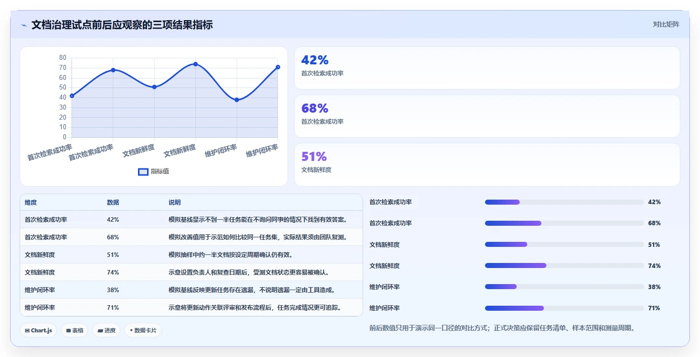Open the 51% 文档新鲜度 data card
This screenshot has height=357, width=700.
point(487,164)
